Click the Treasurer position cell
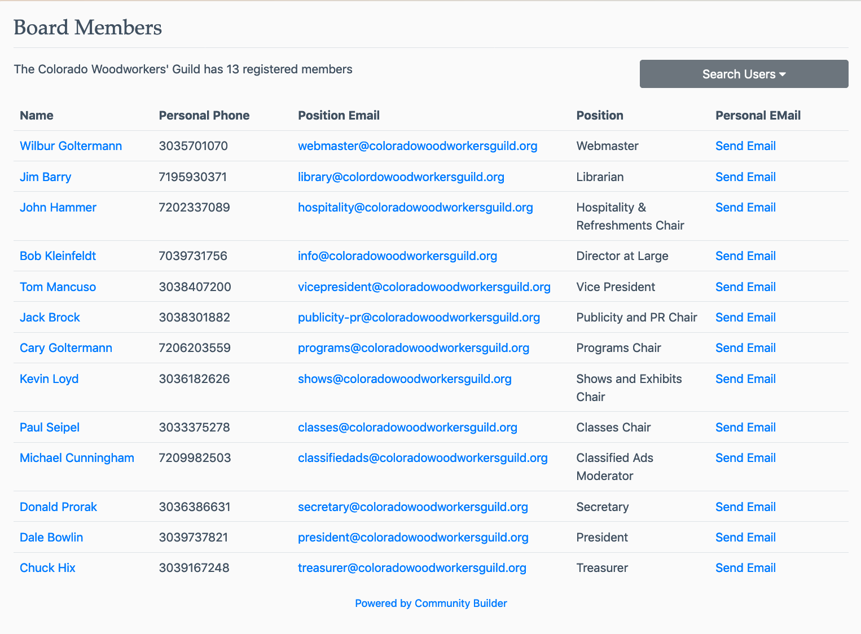The width and height of the screenshot is (861, 634). coord(602,568)
